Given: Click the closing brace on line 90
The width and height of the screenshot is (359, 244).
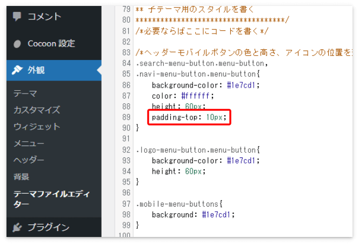Looking at the screenshot, I should click(137, 128).
